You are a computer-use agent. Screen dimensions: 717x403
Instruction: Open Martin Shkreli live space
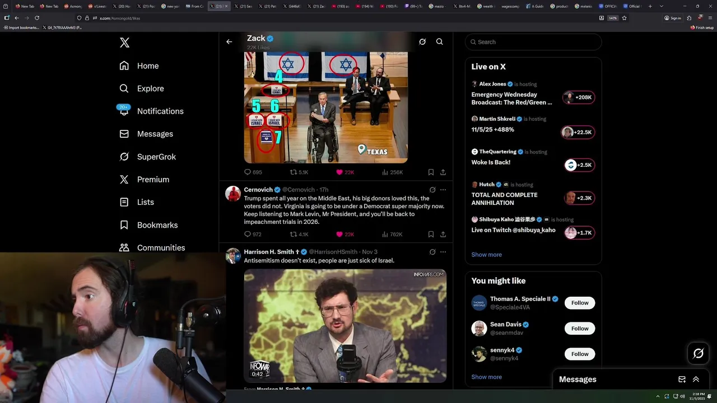tap(533, 127)
